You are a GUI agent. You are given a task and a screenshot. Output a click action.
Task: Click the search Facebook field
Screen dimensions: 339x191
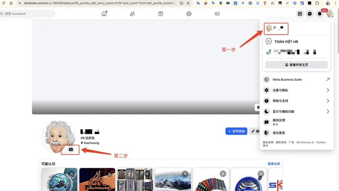[x=27, y=14]
